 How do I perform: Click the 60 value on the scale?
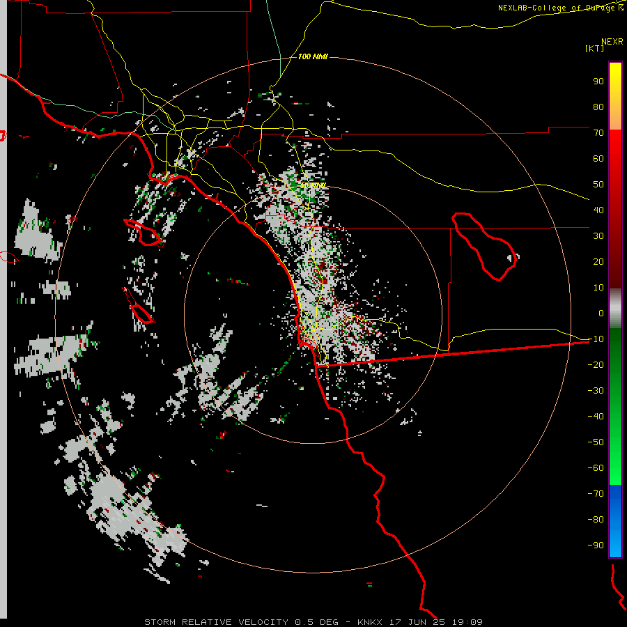pyautogui.click(x=598, y=159)
